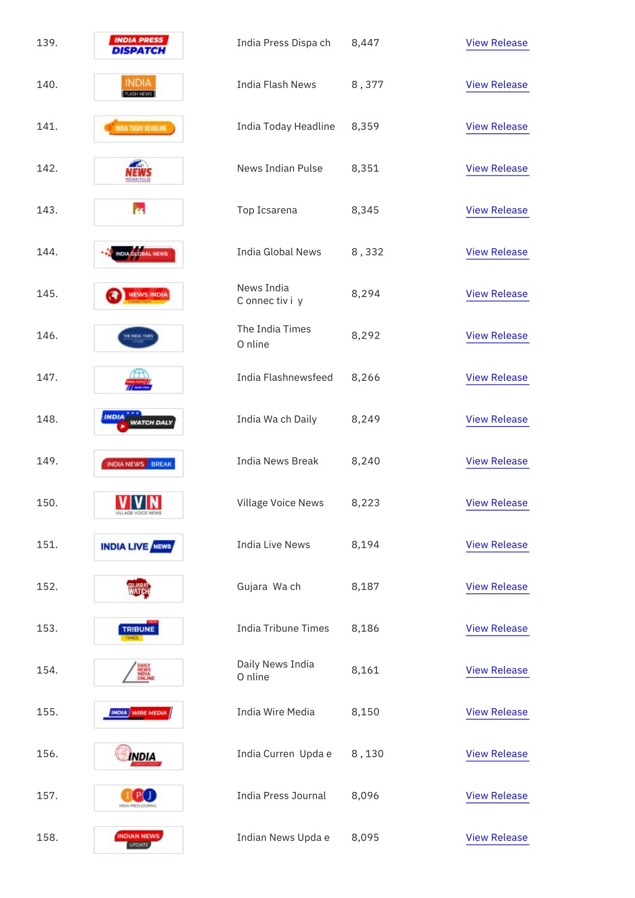
Task: Open View Release for India Press Dispatch
Action: pos(497,43)
